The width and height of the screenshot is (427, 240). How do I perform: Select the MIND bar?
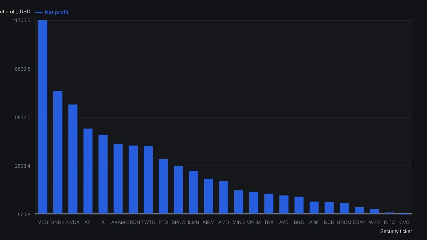[x=239, y=202]
